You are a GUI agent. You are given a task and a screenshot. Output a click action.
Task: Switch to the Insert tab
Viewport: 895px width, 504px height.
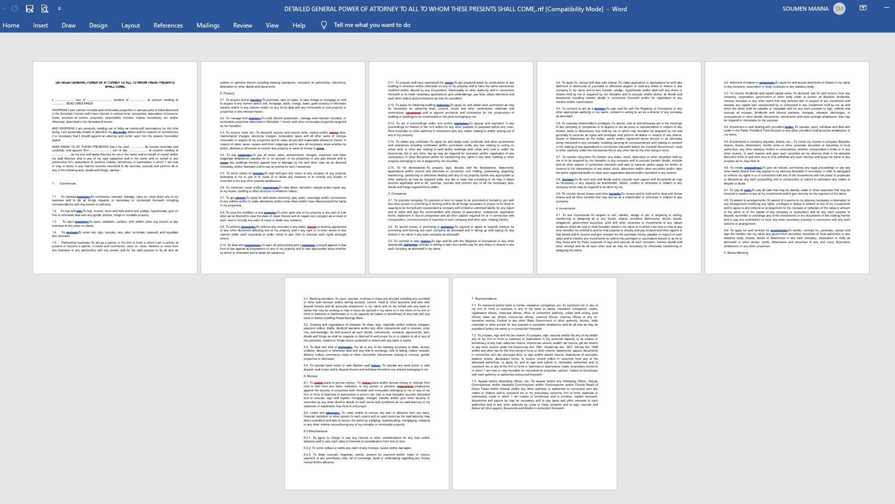point(41,25)
